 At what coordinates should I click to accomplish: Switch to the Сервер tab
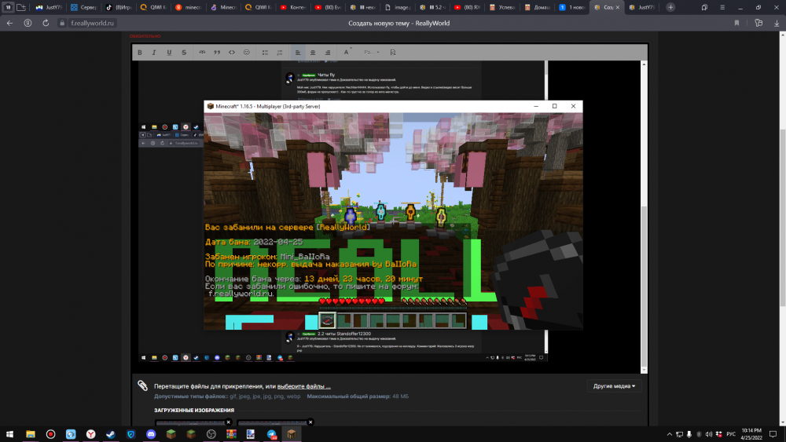[x=83, y=8]
